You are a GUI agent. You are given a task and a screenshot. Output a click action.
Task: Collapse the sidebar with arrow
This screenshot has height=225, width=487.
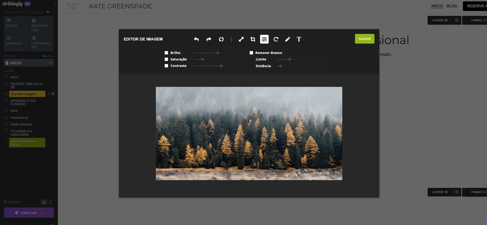[55, 4]
